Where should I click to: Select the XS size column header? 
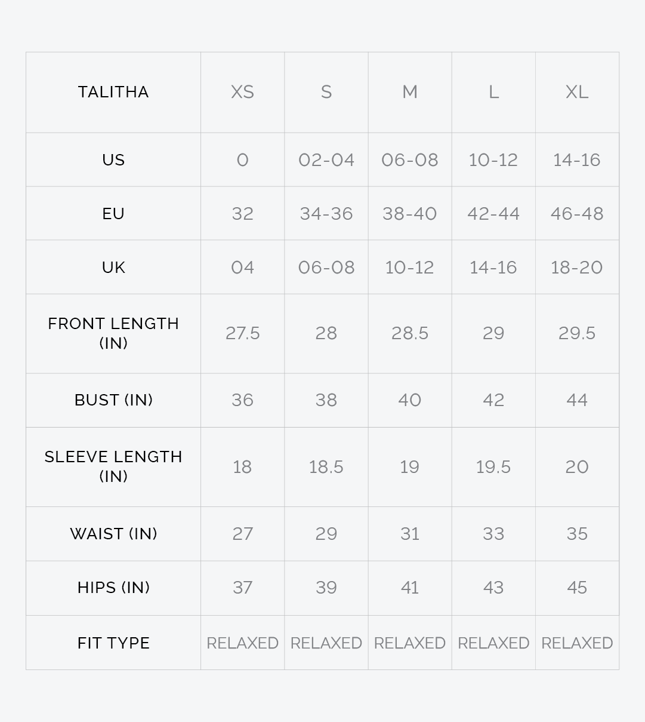point(242,92)
